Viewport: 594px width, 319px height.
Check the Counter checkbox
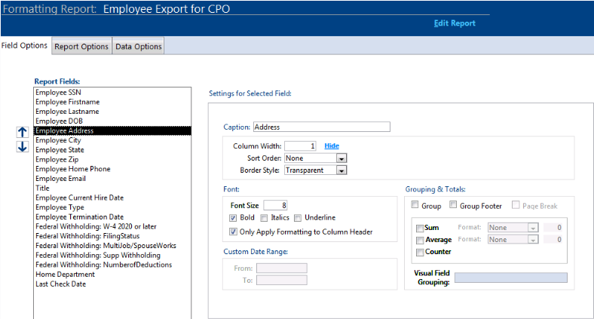(x=420, y=253)
